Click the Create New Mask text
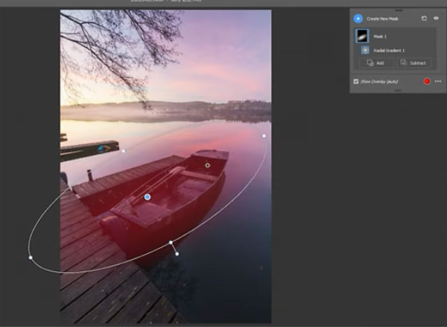 [x=382, y=19]
